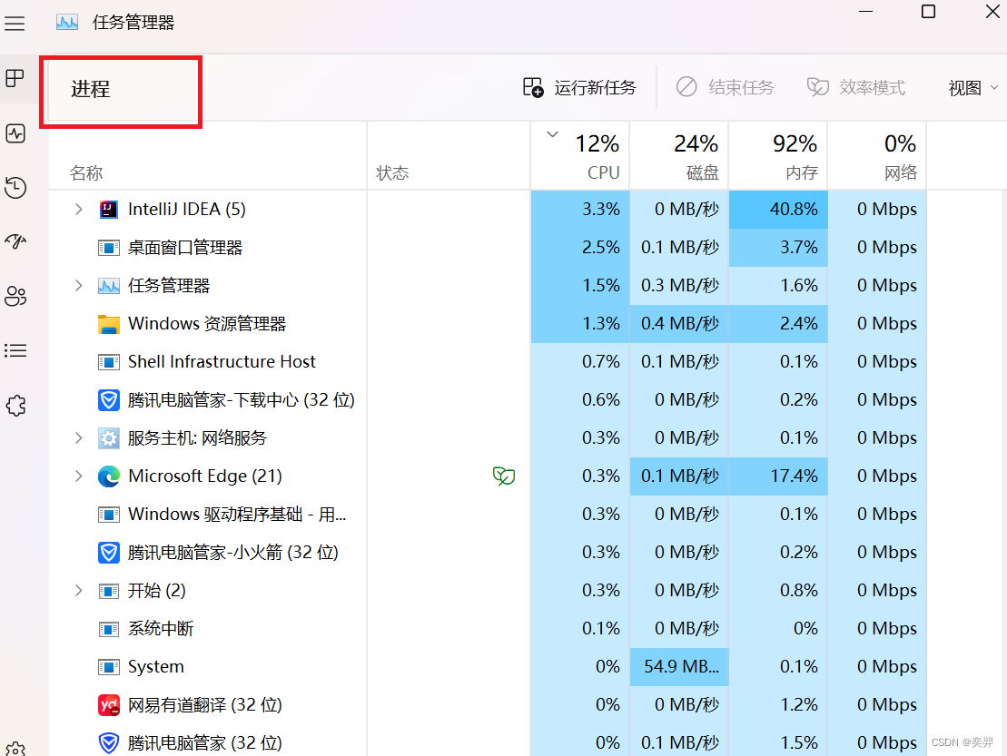Click the 运行新任务 button
The width and height of the screenshot is (1007, 756).
click(579, 87)
